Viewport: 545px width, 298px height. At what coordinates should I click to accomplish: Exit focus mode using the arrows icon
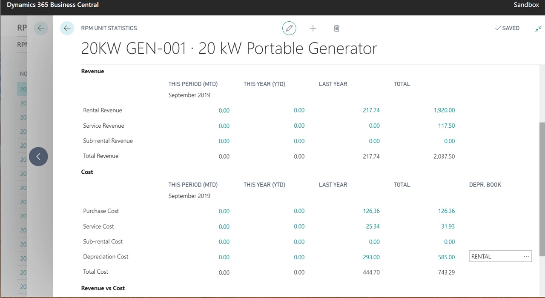[x=538, y=28]
